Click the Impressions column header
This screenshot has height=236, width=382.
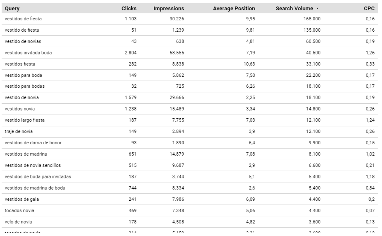point(168,8)
